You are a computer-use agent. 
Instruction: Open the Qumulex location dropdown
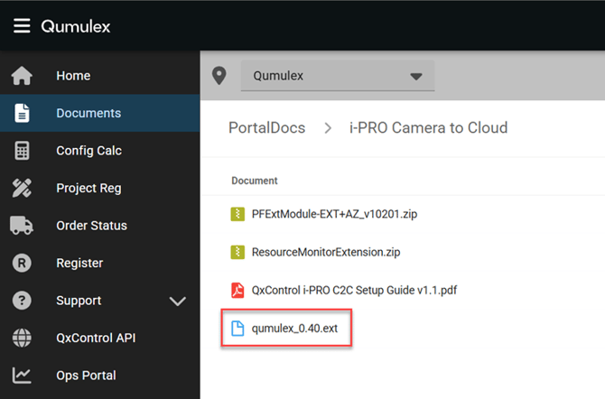[x=337, y=76]
